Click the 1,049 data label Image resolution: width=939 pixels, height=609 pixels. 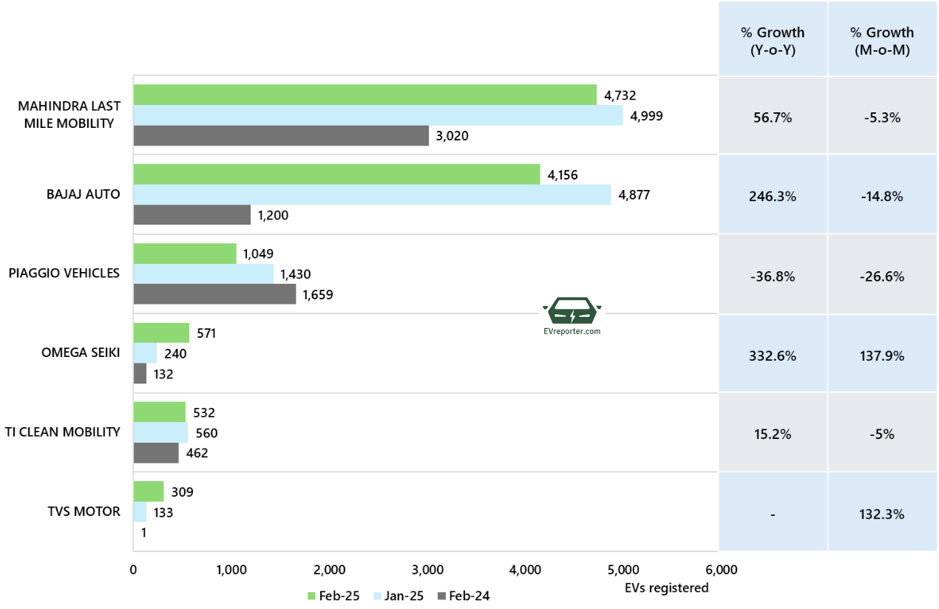[258, 254]
